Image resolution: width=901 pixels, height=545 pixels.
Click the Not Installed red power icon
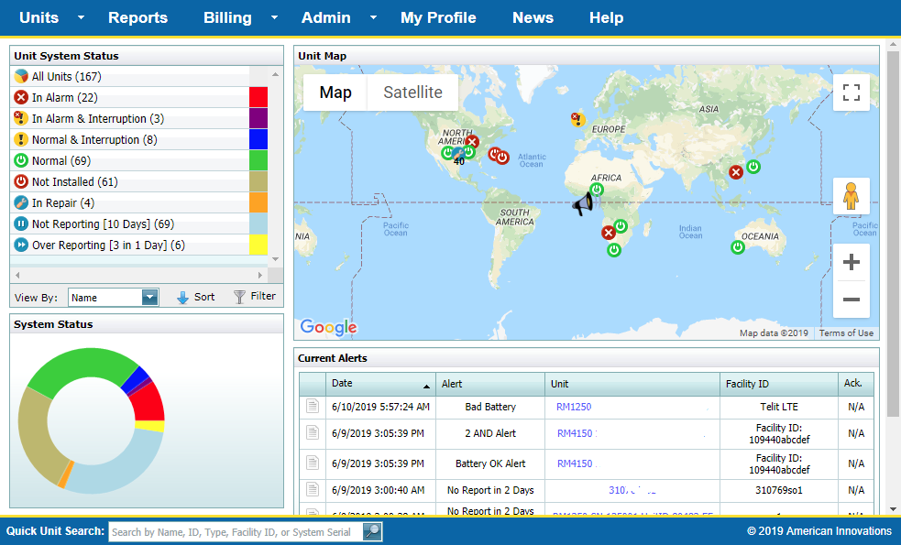point(21,181)
